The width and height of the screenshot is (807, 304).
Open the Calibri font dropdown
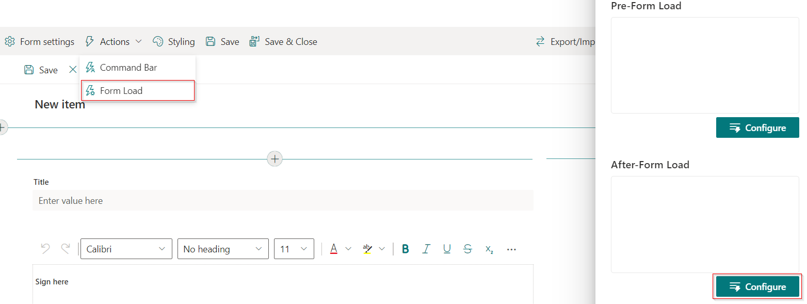[x=126, y=249]
